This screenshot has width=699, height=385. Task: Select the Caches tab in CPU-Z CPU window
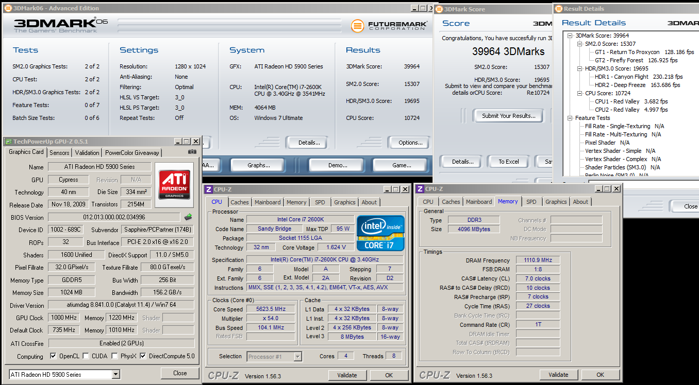[240, 202]
